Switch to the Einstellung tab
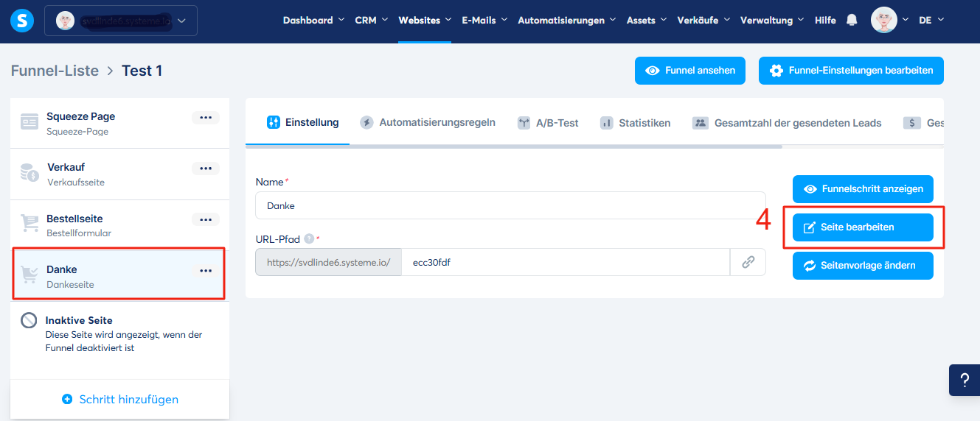This screenshot has height=421, width=980. (303, 122)
